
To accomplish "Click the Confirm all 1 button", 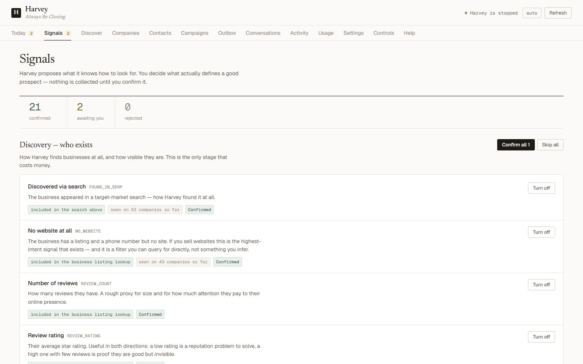I will coord(516,145).
